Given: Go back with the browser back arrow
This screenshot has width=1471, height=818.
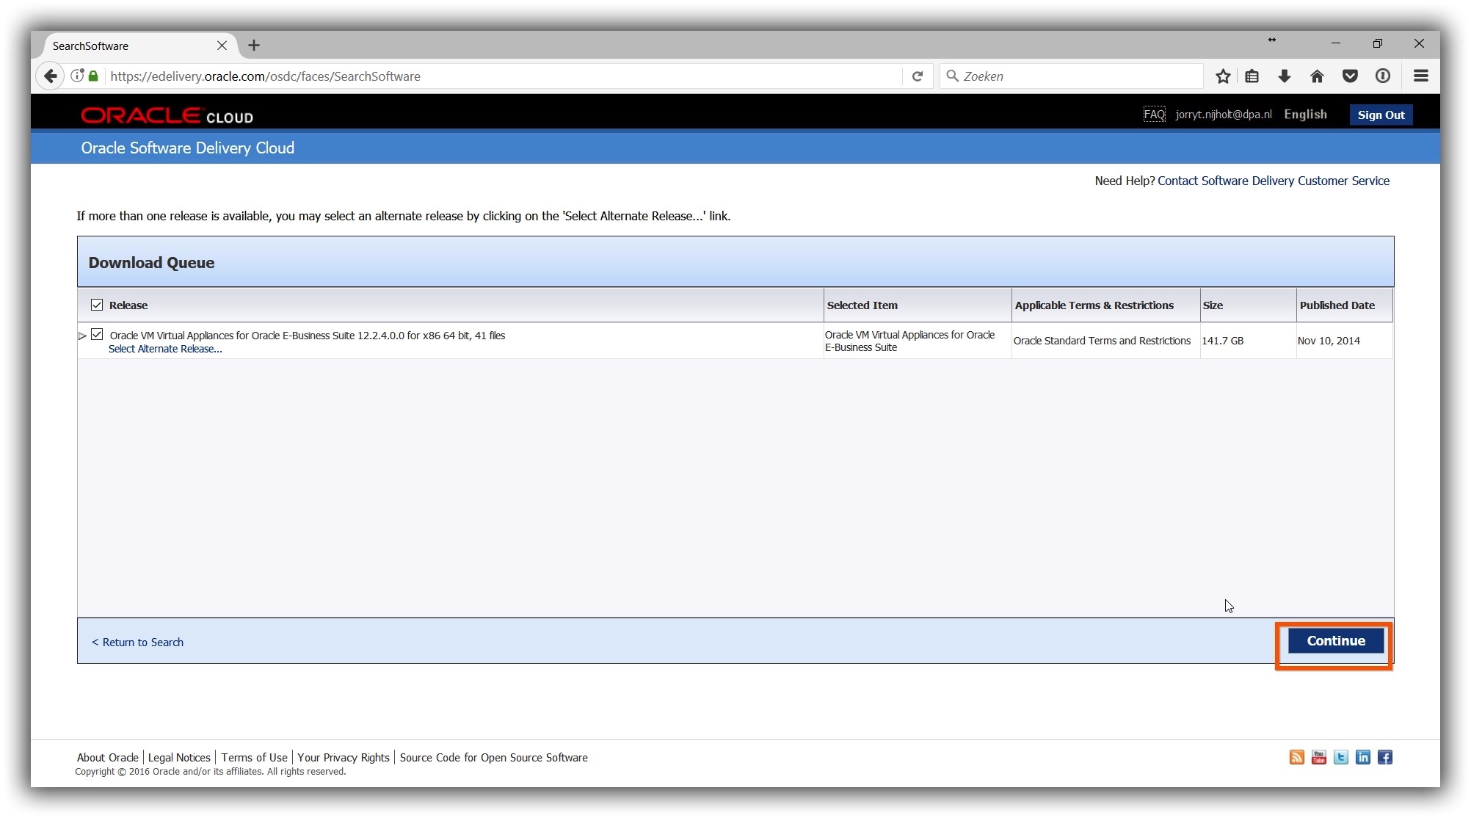Looking at the screenshot, I should coord(50,76).
